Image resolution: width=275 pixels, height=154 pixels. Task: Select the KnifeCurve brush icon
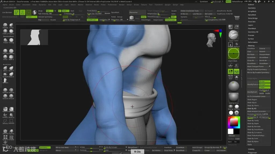point(5,115)
